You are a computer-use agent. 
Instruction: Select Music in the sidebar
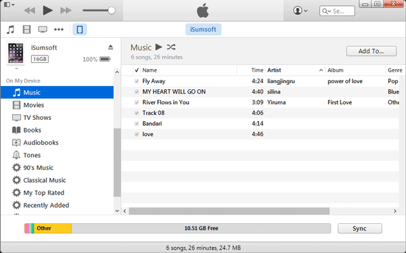(57, 93)
